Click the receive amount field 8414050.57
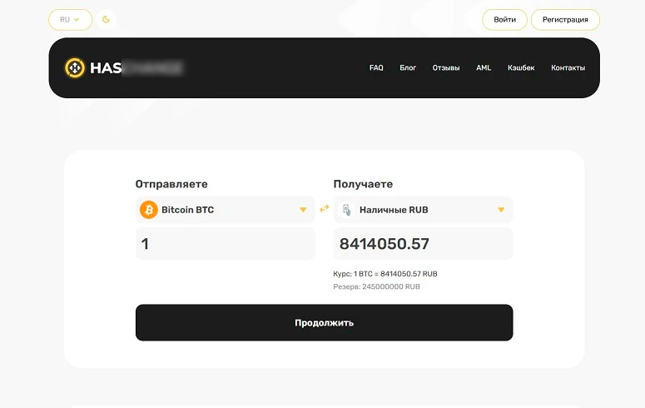The width and height of the screenshot is (645, 408). 423,244
